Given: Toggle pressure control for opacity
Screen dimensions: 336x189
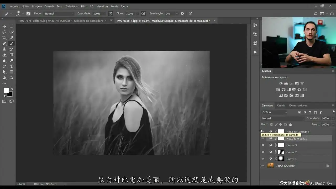Looking at the screenshot, I should [111, 14].
